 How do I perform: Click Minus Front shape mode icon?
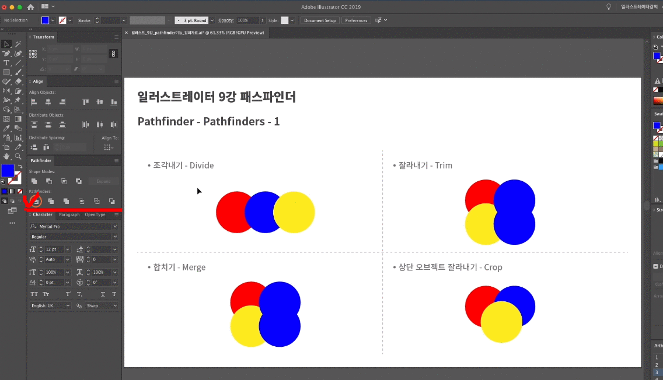[49, 181]
